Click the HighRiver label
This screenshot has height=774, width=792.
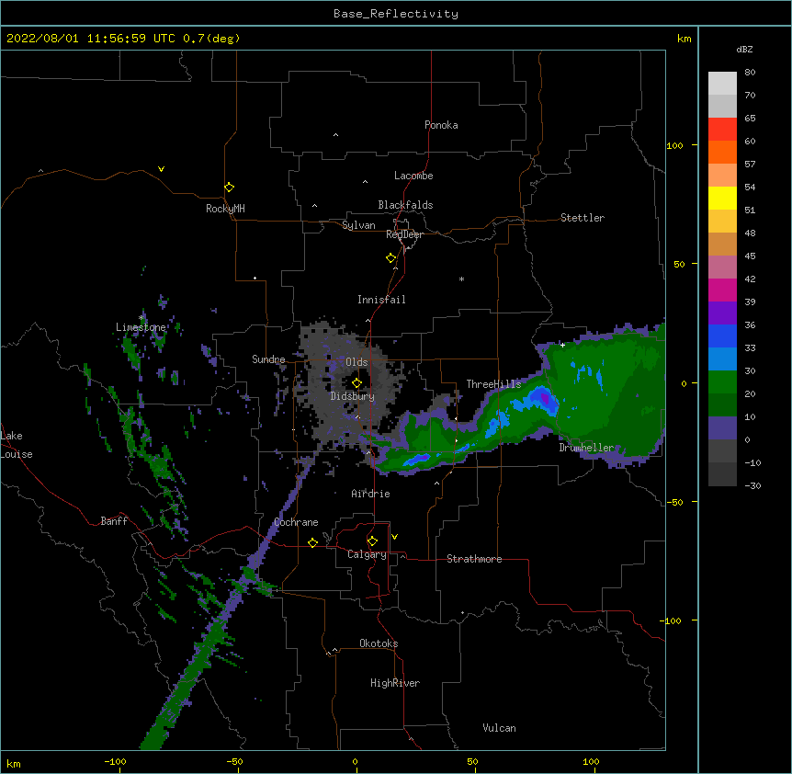coord(395,683)
